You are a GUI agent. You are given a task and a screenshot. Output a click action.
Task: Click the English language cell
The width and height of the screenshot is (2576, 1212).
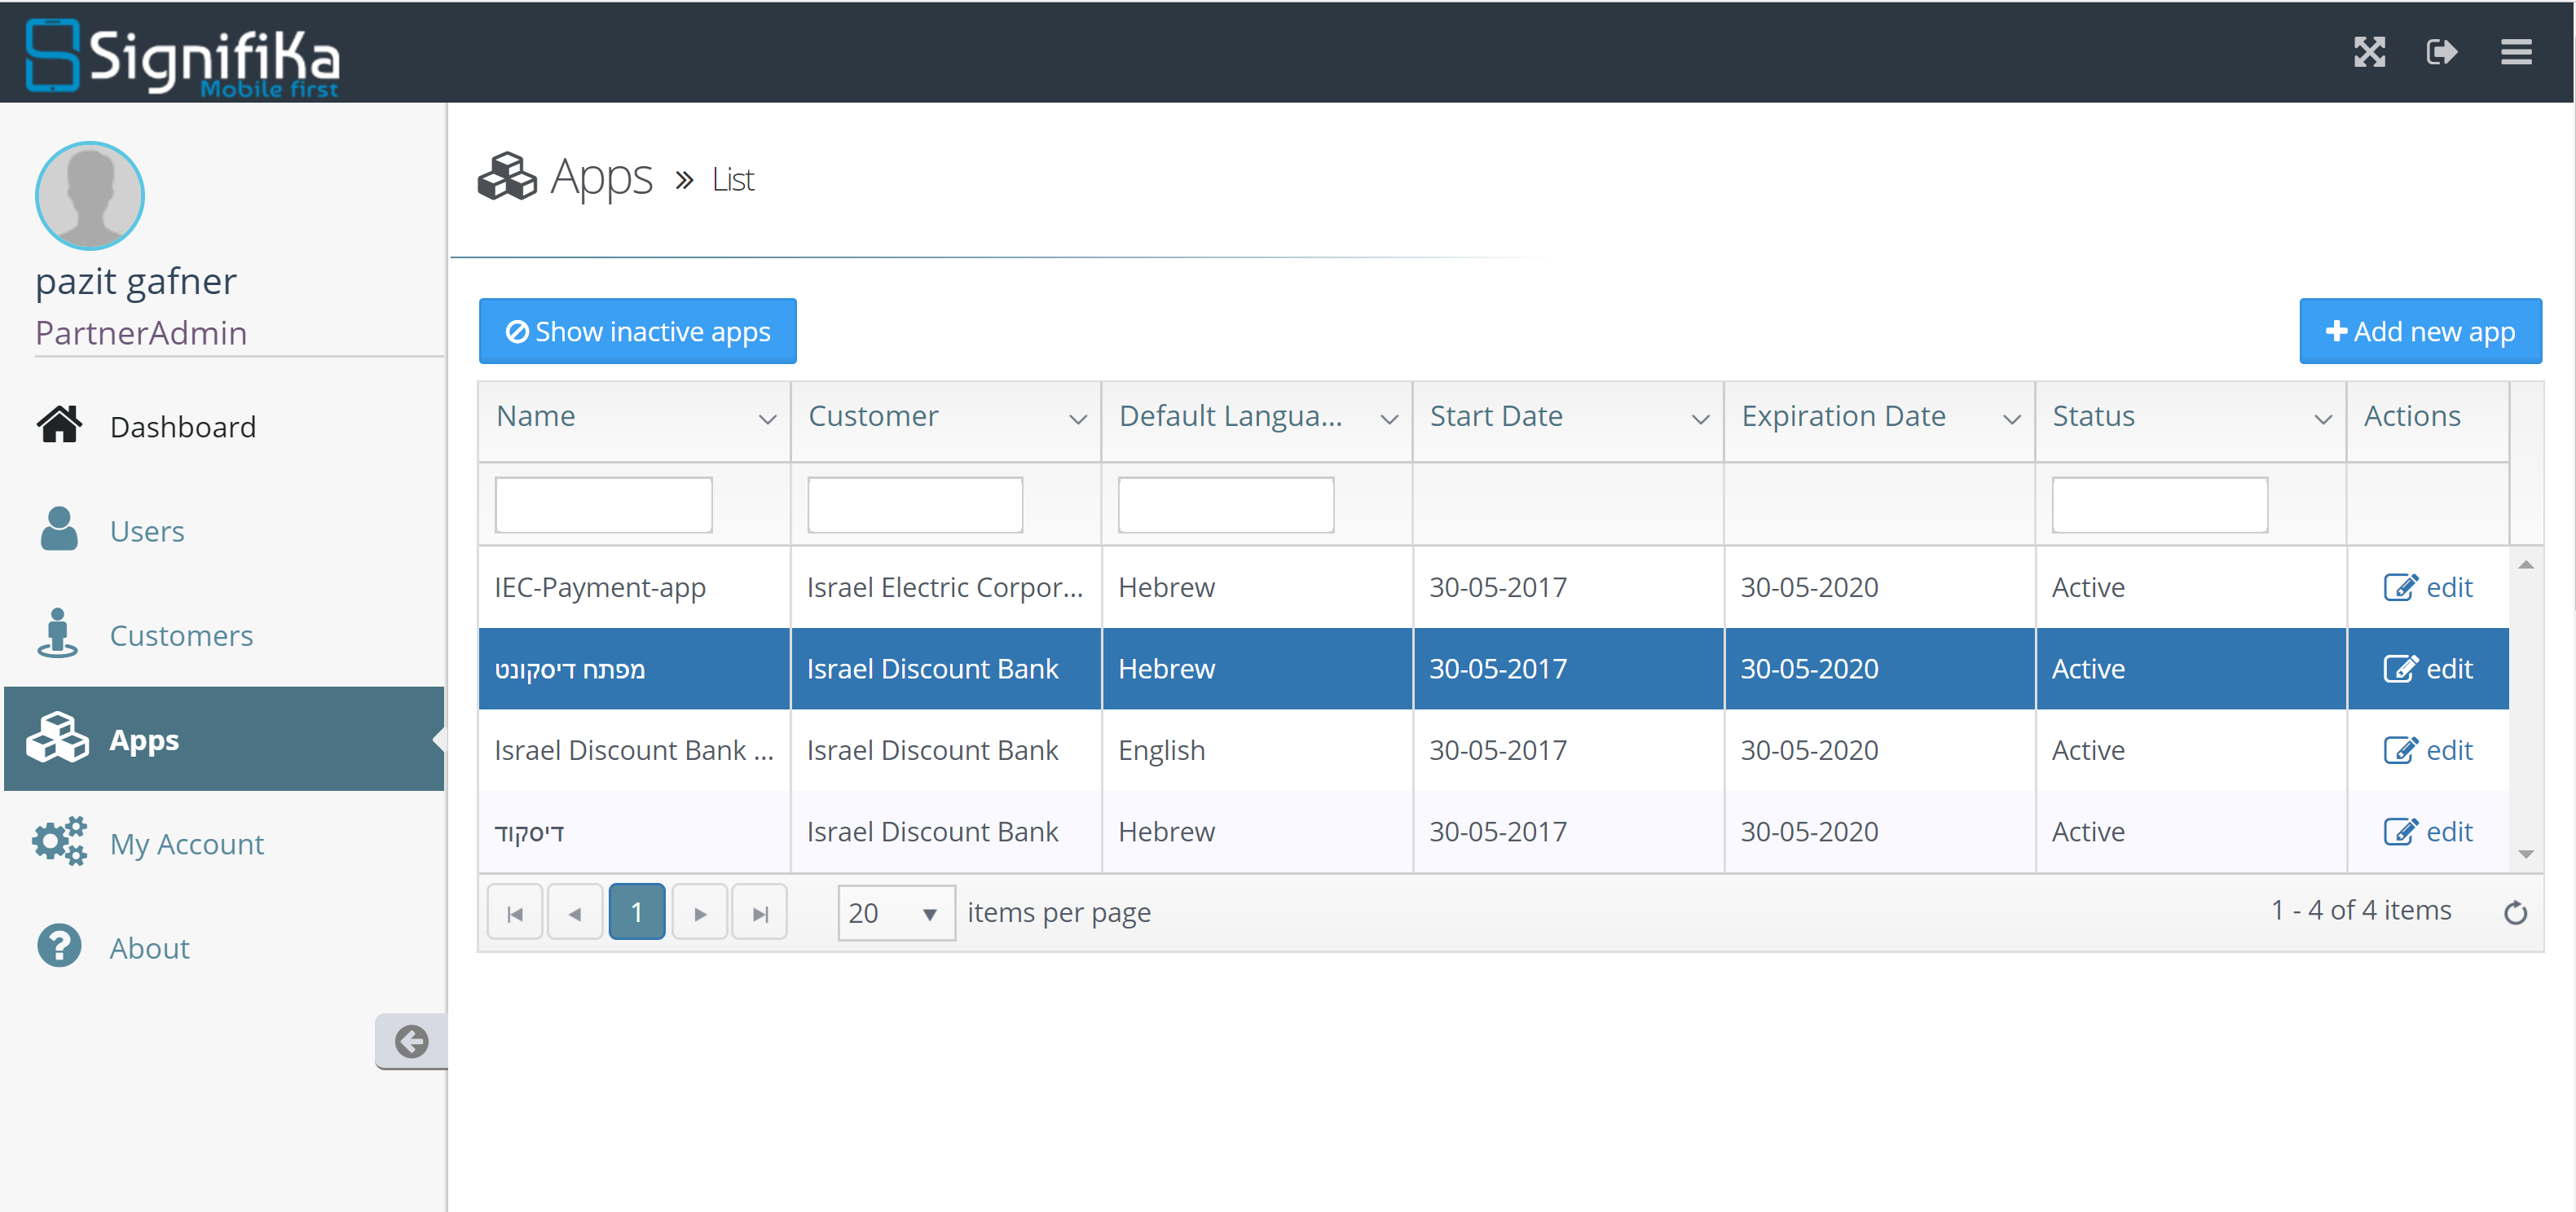[x=1257, y=750]
